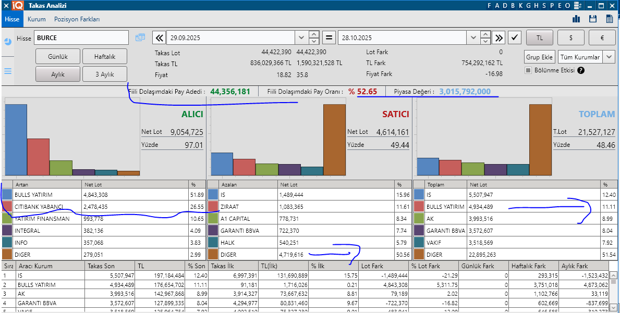Open the bar chart view icon

(x=576, y=19)
